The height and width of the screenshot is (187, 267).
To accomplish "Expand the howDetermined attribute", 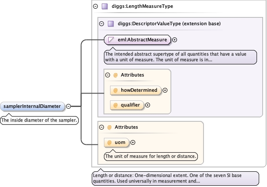I will pyautogui.click(x=165, y=90).
